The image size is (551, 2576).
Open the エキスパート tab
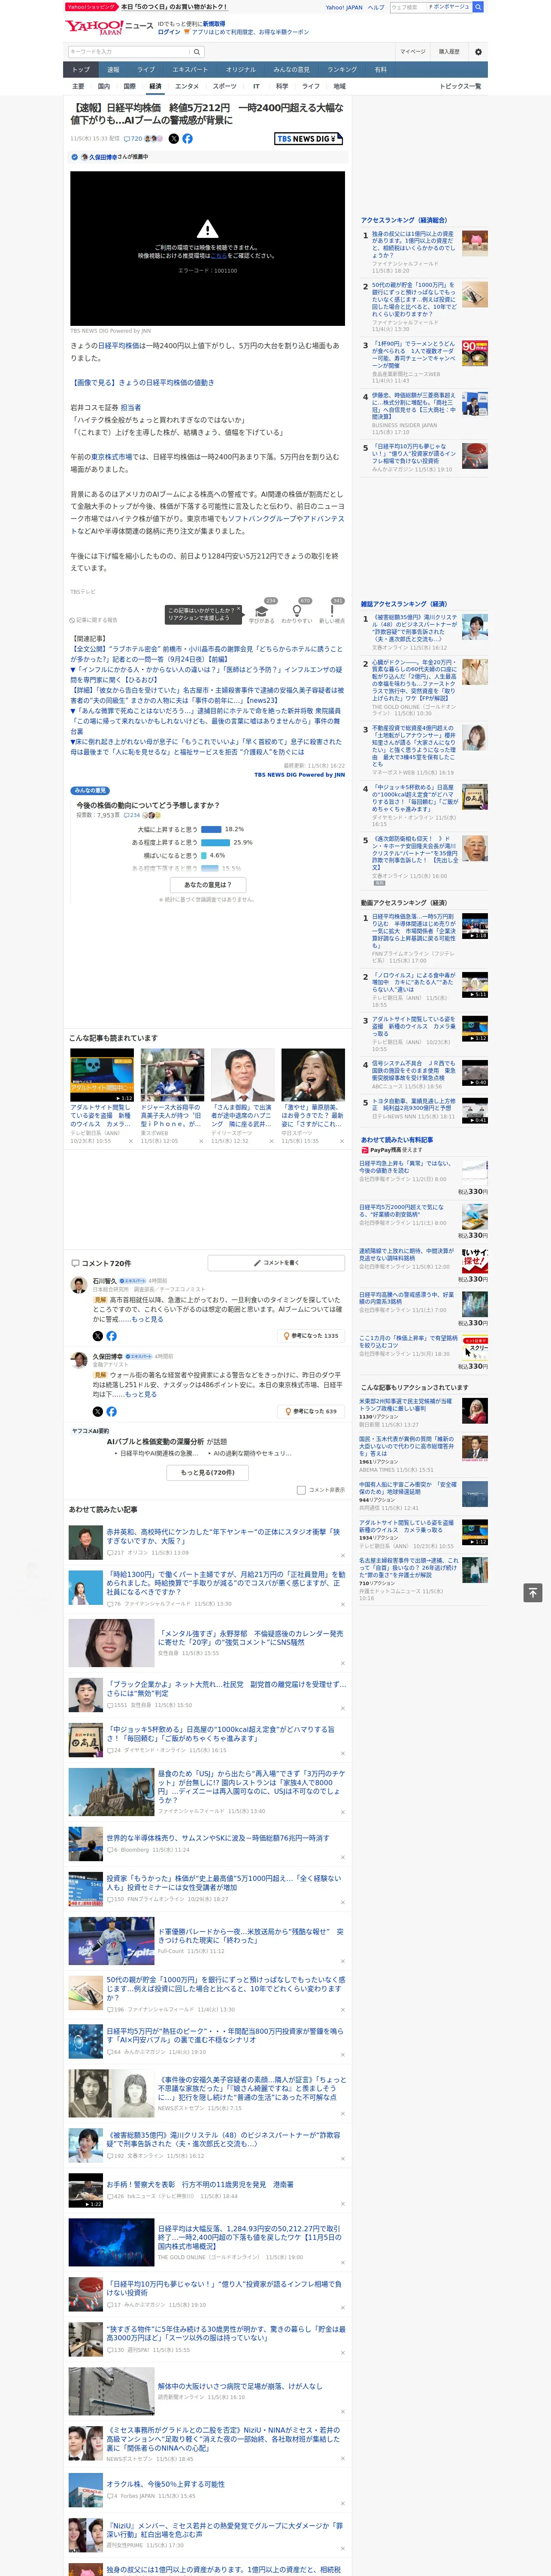click(x=190, y=70)
